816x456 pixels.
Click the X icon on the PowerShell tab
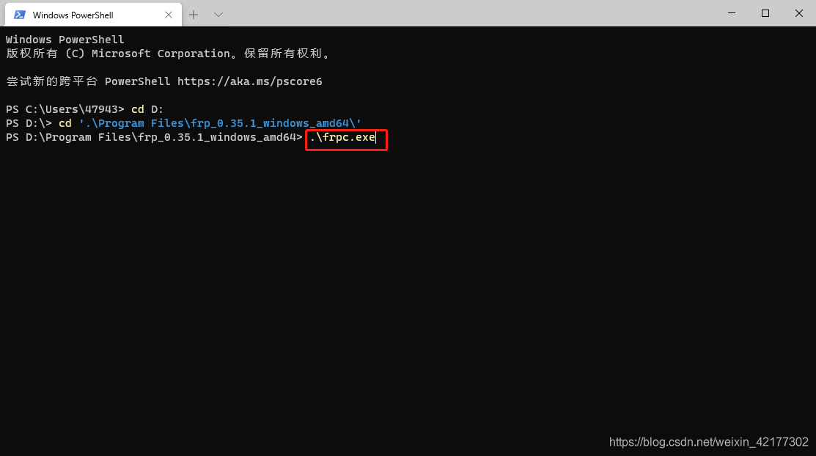(169, 14)
